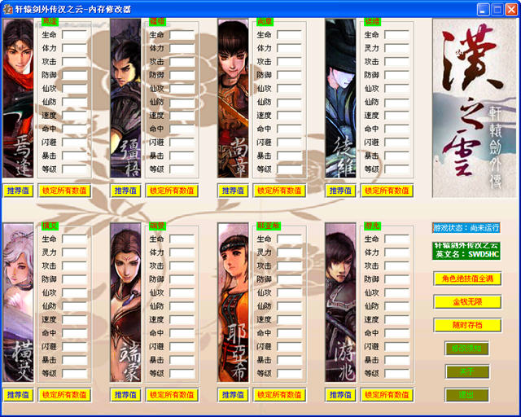Image resolution: width=521 pixels, height=417 pixels.
Task: Select the 徒维 character portrait
Action: 340,99
